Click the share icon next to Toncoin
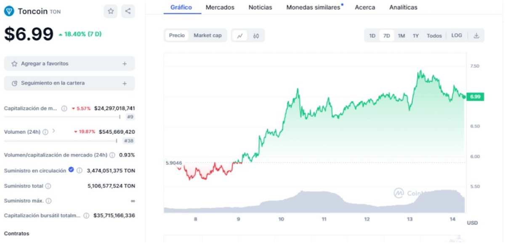 128,11
